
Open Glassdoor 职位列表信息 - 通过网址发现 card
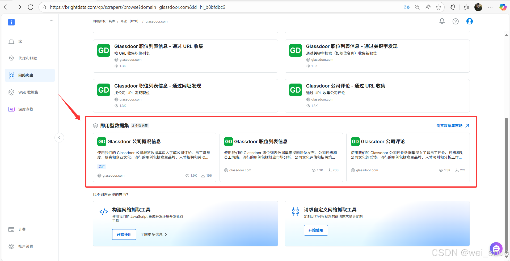pos(186,96)
